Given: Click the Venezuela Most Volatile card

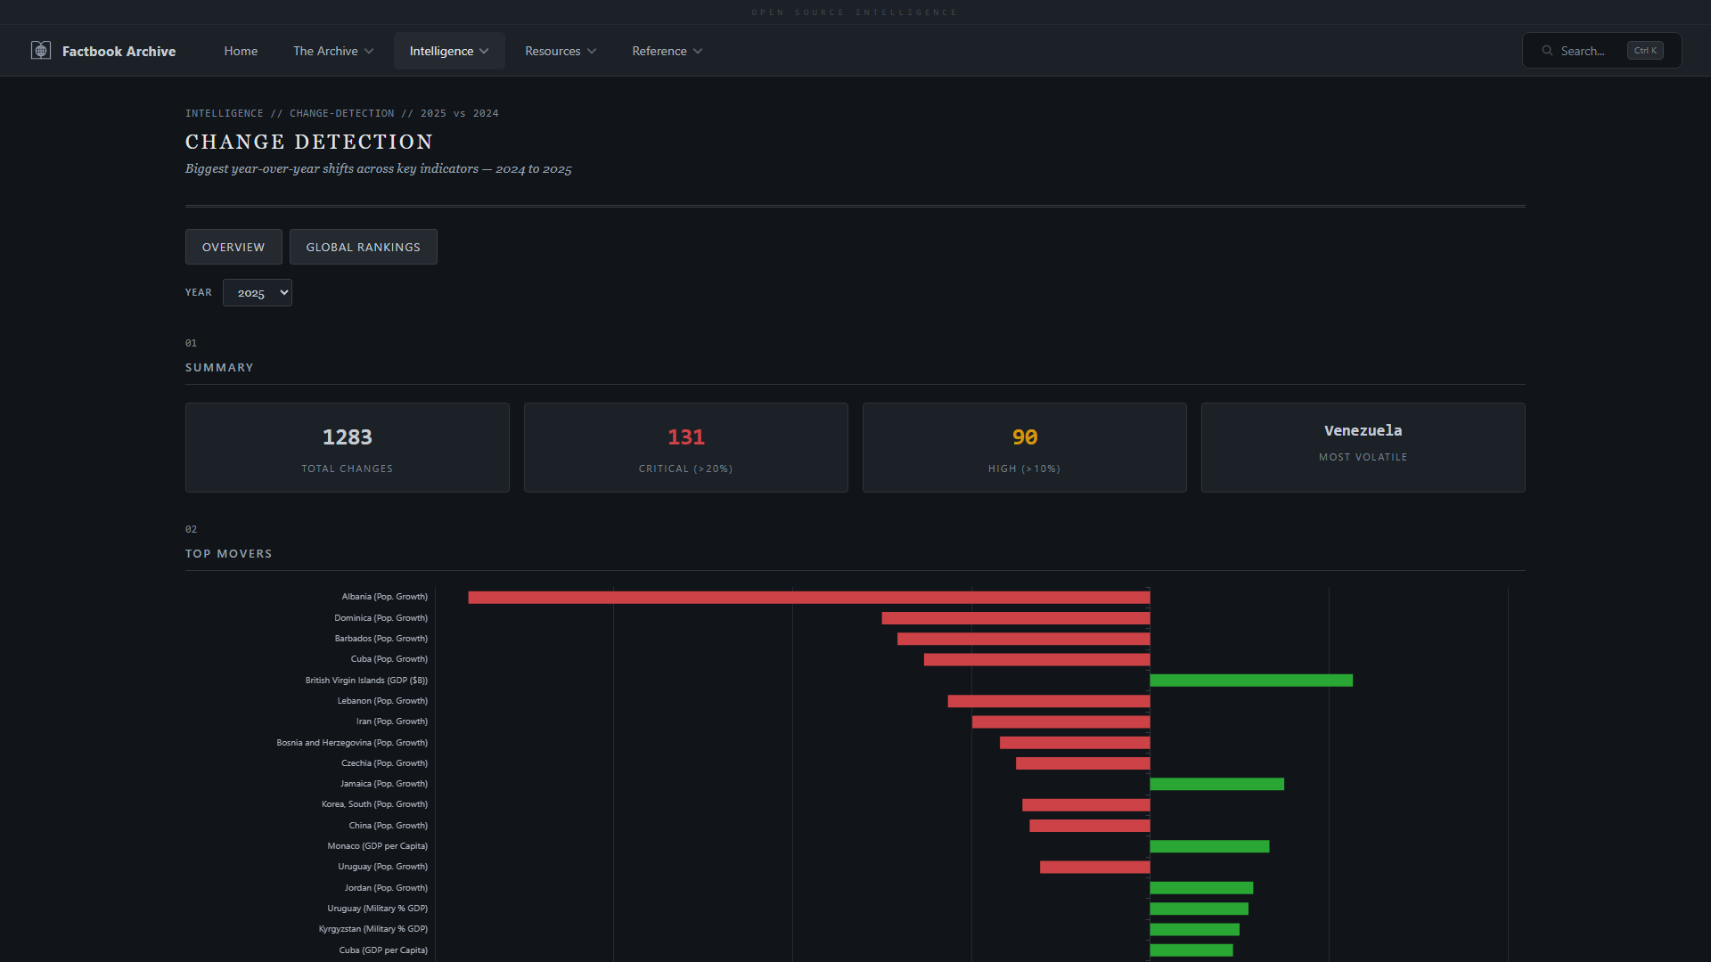Looking at the screenshot, I should 1363,447.
